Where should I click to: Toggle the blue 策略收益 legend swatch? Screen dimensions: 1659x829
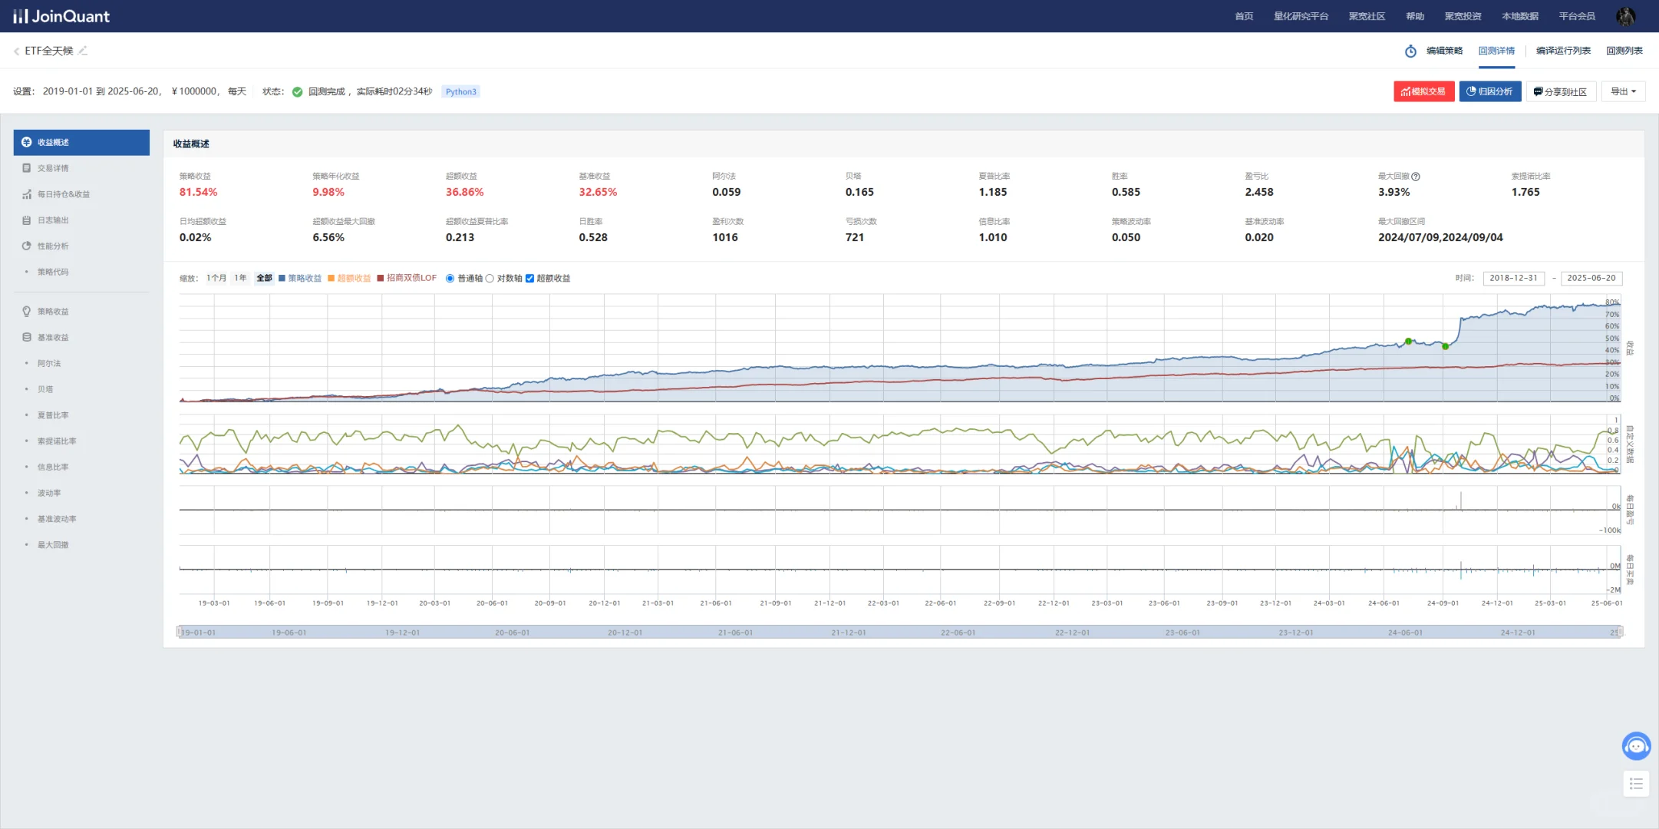pos(282,279)
